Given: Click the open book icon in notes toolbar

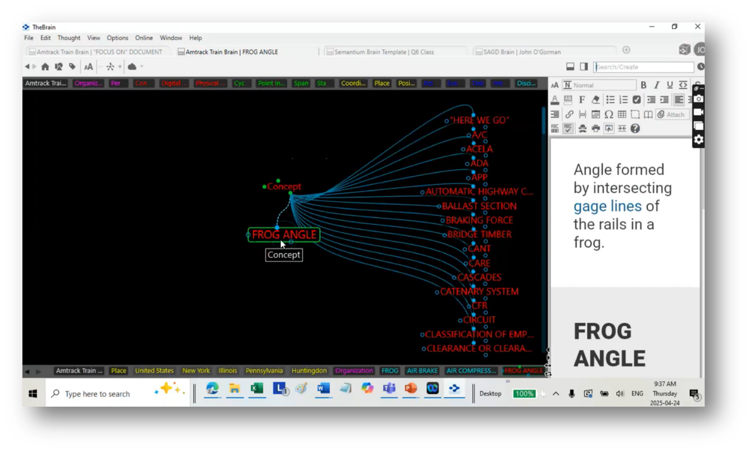Looking at the screenshot, I should 648,115.
